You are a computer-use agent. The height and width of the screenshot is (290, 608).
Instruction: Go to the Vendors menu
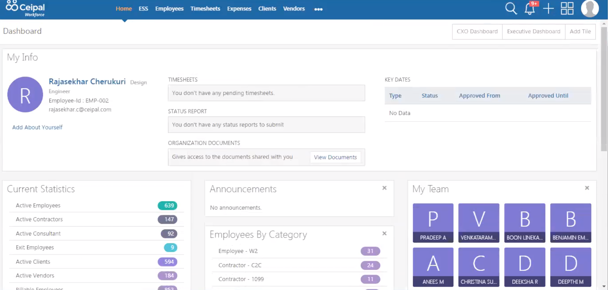[x=294, y=9]
